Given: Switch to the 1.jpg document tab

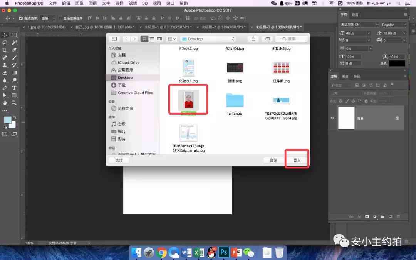Looking at the screenshot, I should pyautogui.click(x=47, y=27).
